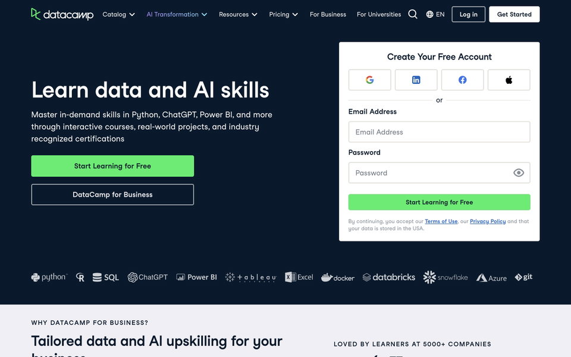Viewport: 571px width, 357px height.
Task: Open For Business nav item
Action: [x=328, y=14]
